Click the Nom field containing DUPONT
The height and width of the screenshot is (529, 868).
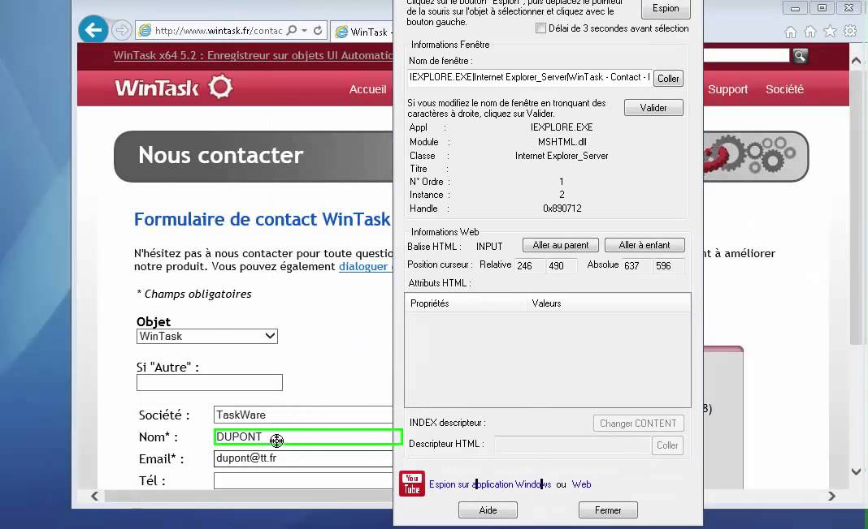[308, 437]
